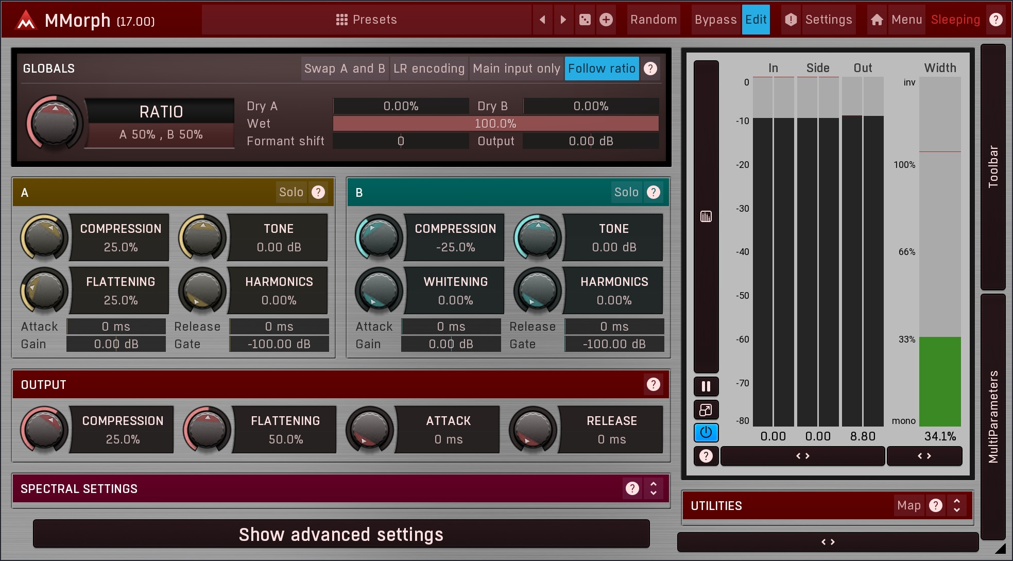Open the Toolbar side tab
1013x561 pixels.
[993, 166]
